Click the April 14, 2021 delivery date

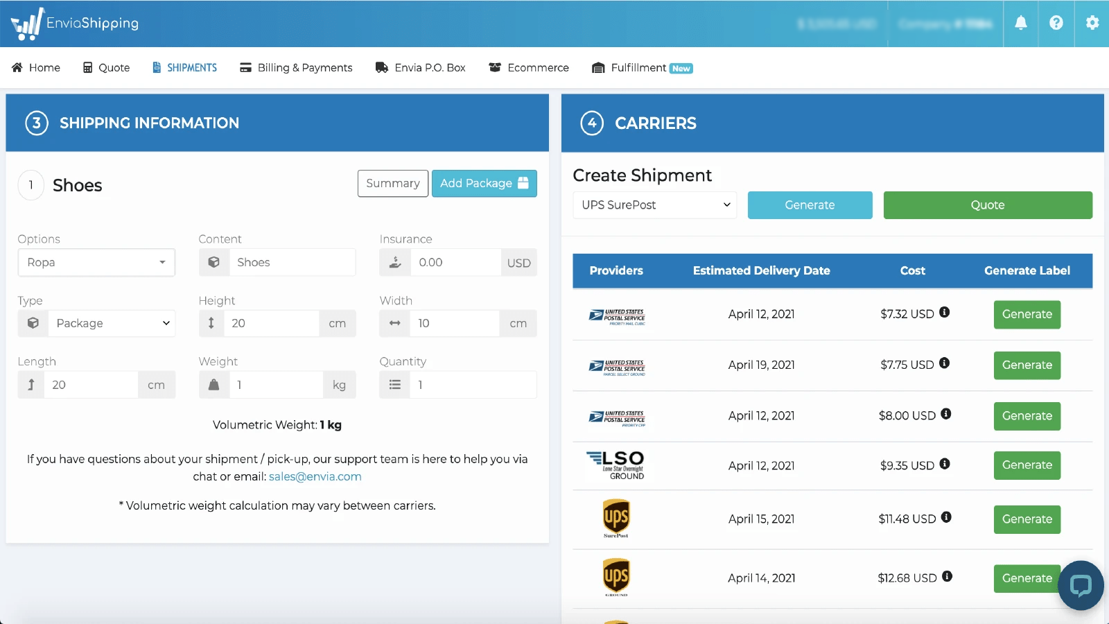click(762, 578)
